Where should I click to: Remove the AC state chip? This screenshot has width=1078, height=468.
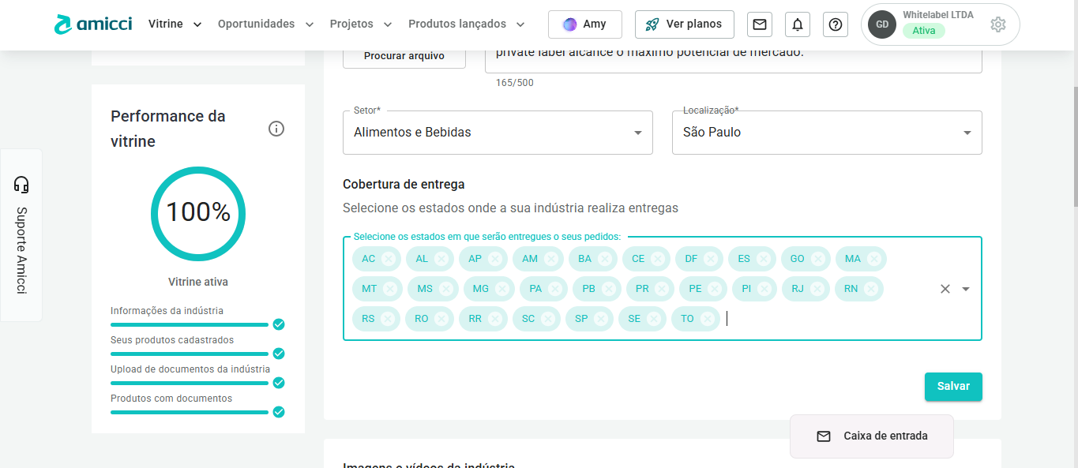388,259
